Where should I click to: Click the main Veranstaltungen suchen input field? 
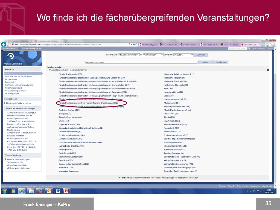pos(141,62)
